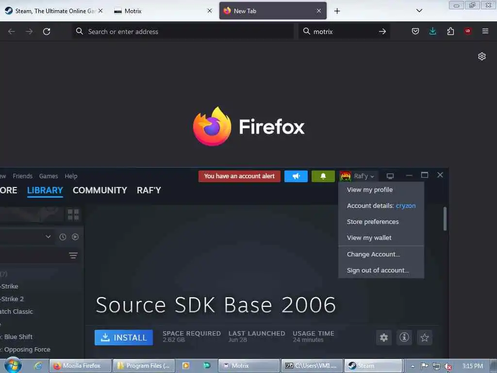Enter Steam Big Picture mode icon
The height and width of the screenshot is (373, 497).
coord(390,176)
